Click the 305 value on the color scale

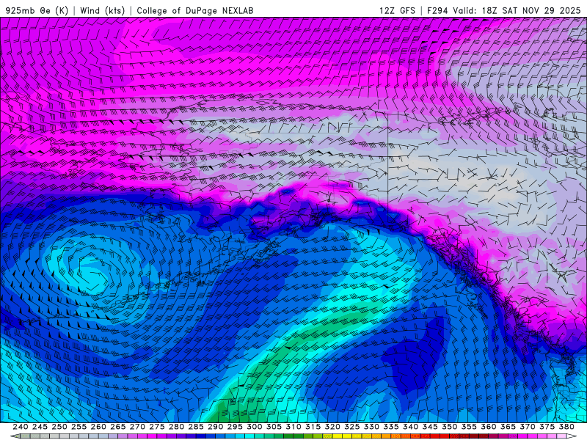tap(274, 427)
